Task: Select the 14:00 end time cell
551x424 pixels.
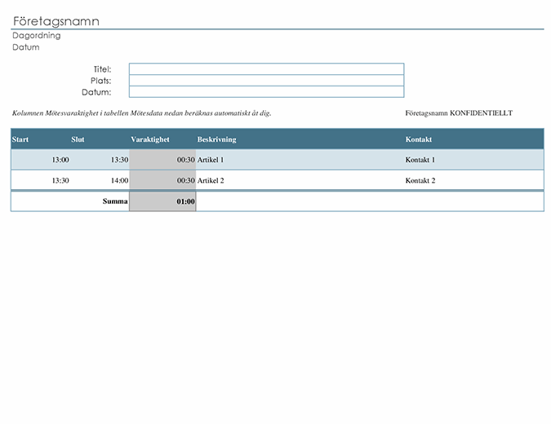Action: tap(119, 180)
